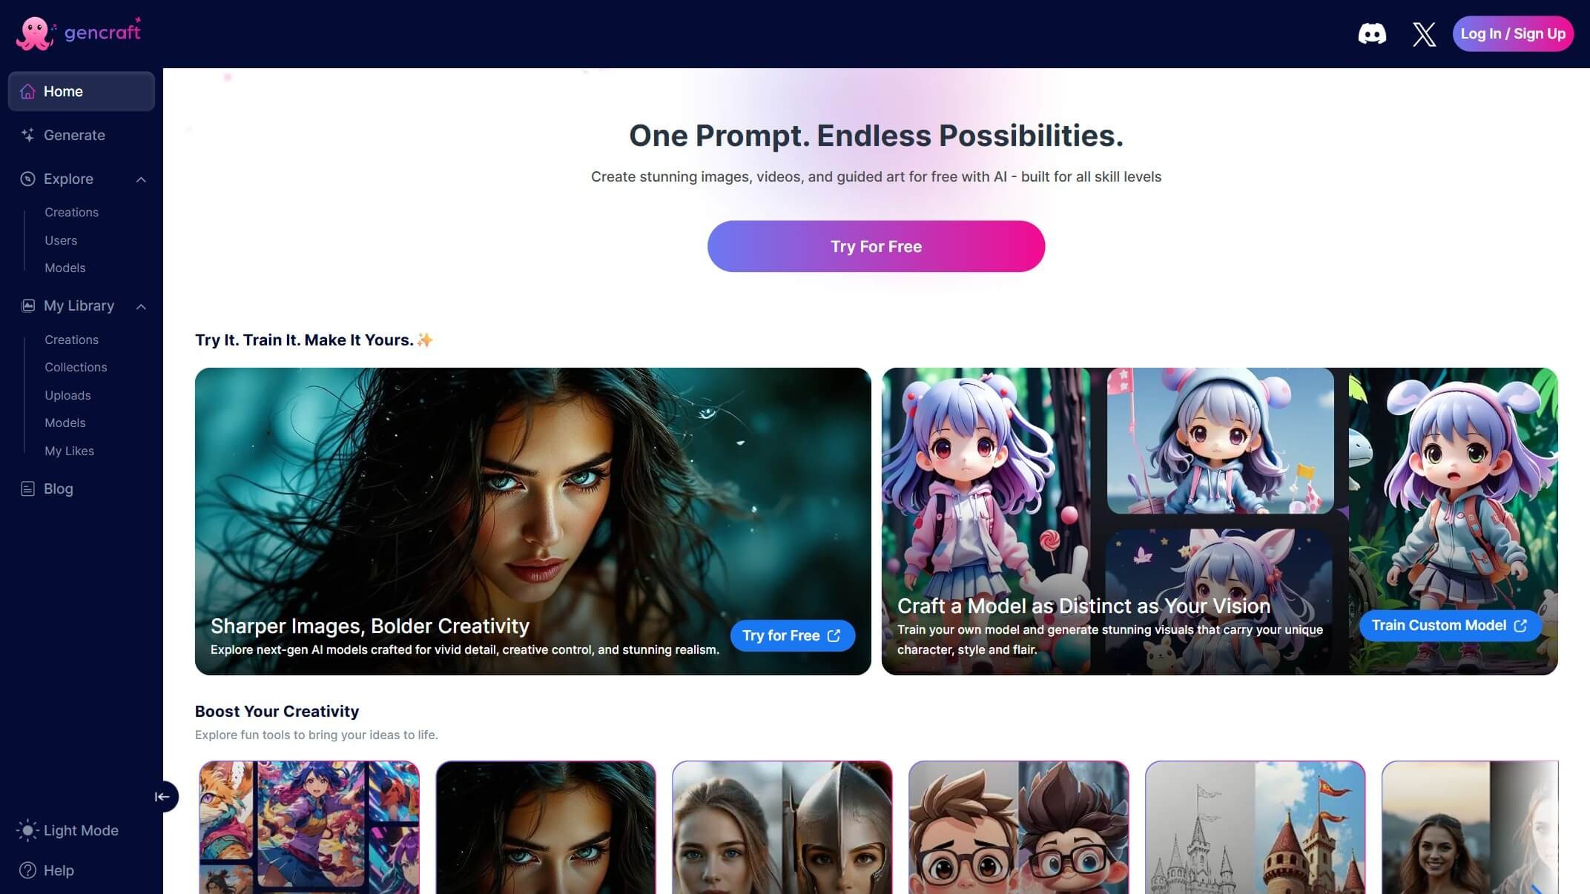Image resolution: width=1590 pixels, height=894 pixels.
Task: Click Train Custom Model button
Action: click(1450, 626)
